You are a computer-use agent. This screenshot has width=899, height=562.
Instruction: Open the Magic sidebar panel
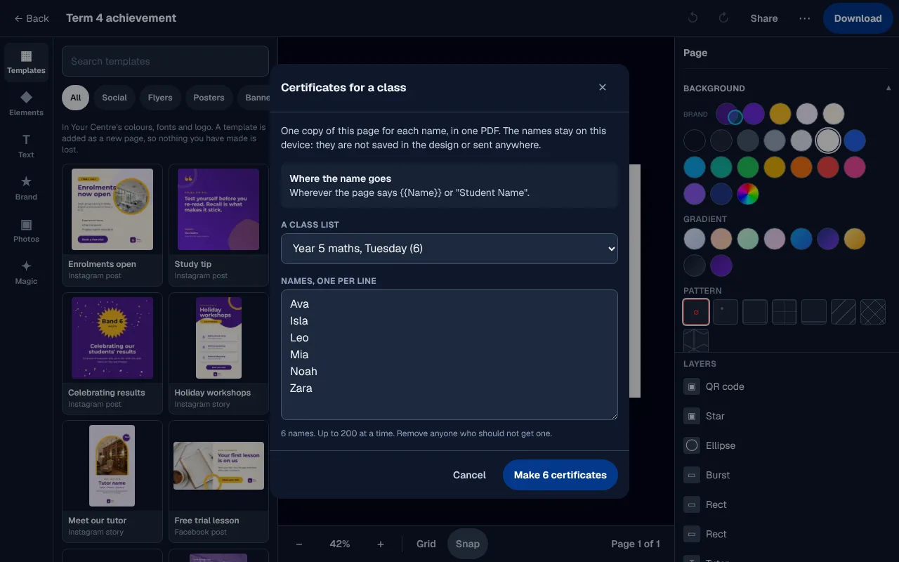[26, 273]
